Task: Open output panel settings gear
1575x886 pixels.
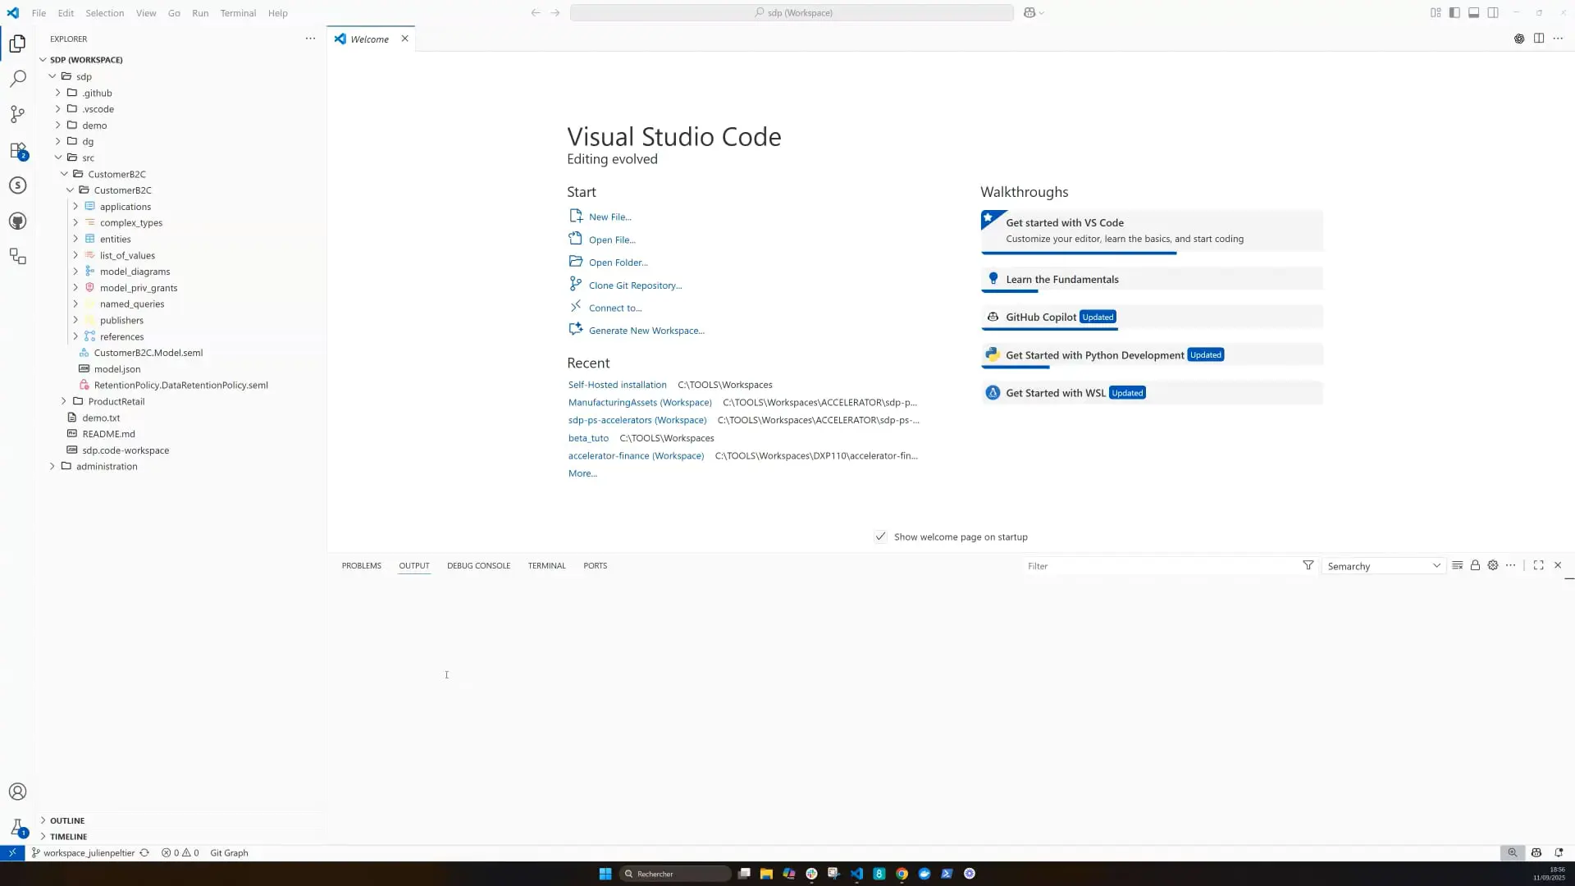Action: click(1493, 565)
